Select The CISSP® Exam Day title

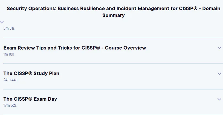pyautogui.click(x=30, y=99)
